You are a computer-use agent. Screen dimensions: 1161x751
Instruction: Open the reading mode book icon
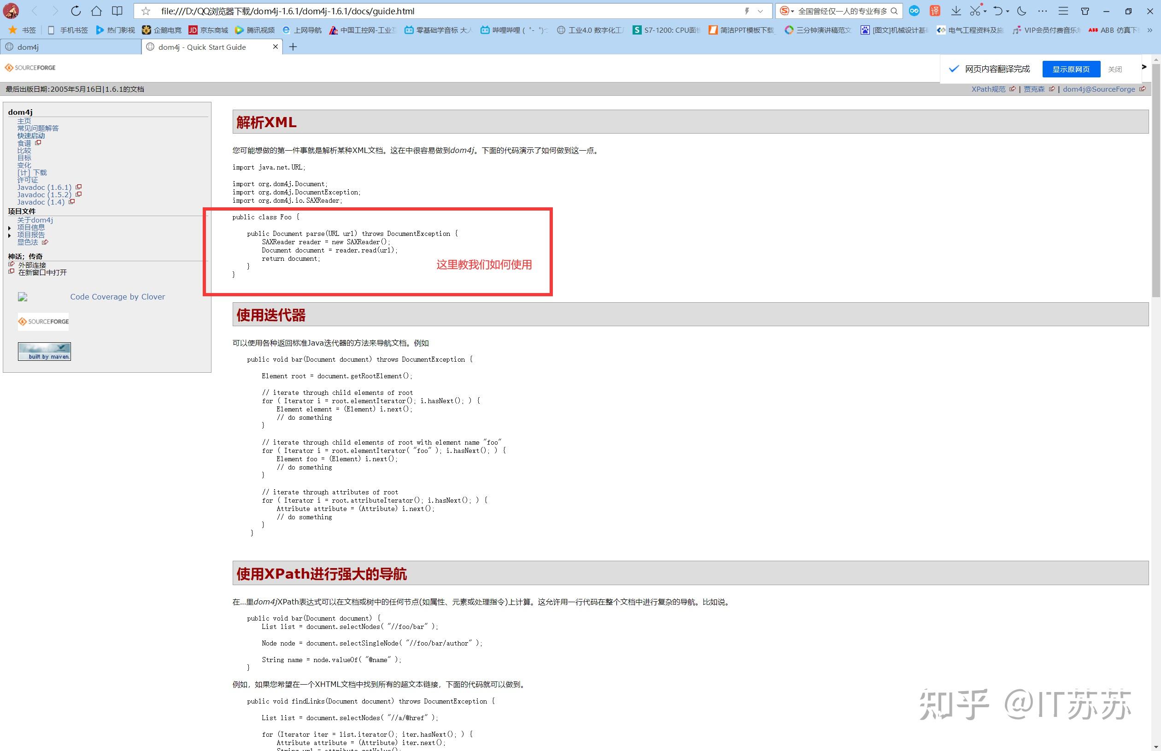click(117, 11)
